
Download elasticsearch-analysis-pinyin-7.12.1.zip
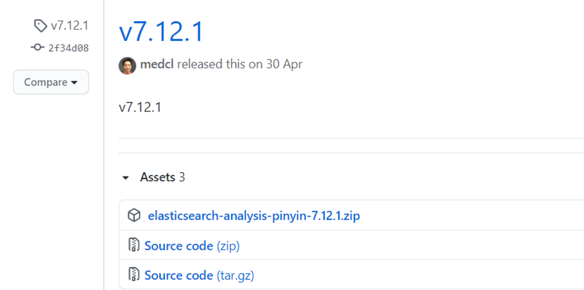point(254,216)
